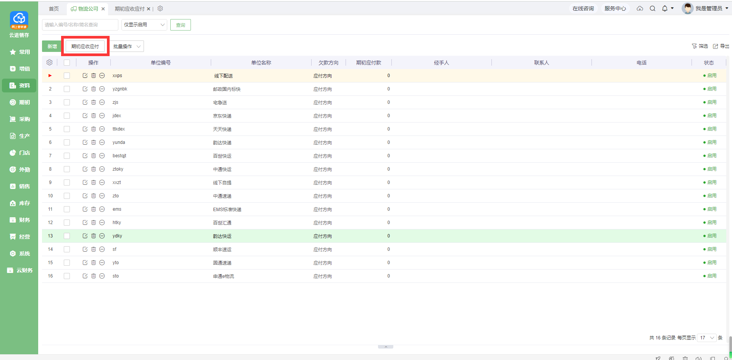Open more-options icon for yunda row
Viewport: 732px width, 360px height.
point(102,142)
